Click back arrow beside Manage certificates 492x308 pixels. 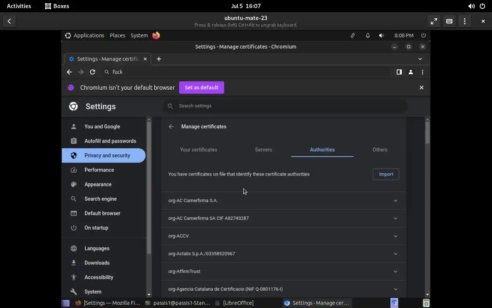[x=171, y=127]
